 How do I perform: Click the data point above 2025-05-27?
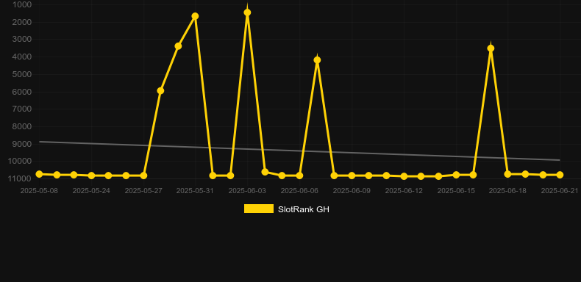[x=143, y=176]
